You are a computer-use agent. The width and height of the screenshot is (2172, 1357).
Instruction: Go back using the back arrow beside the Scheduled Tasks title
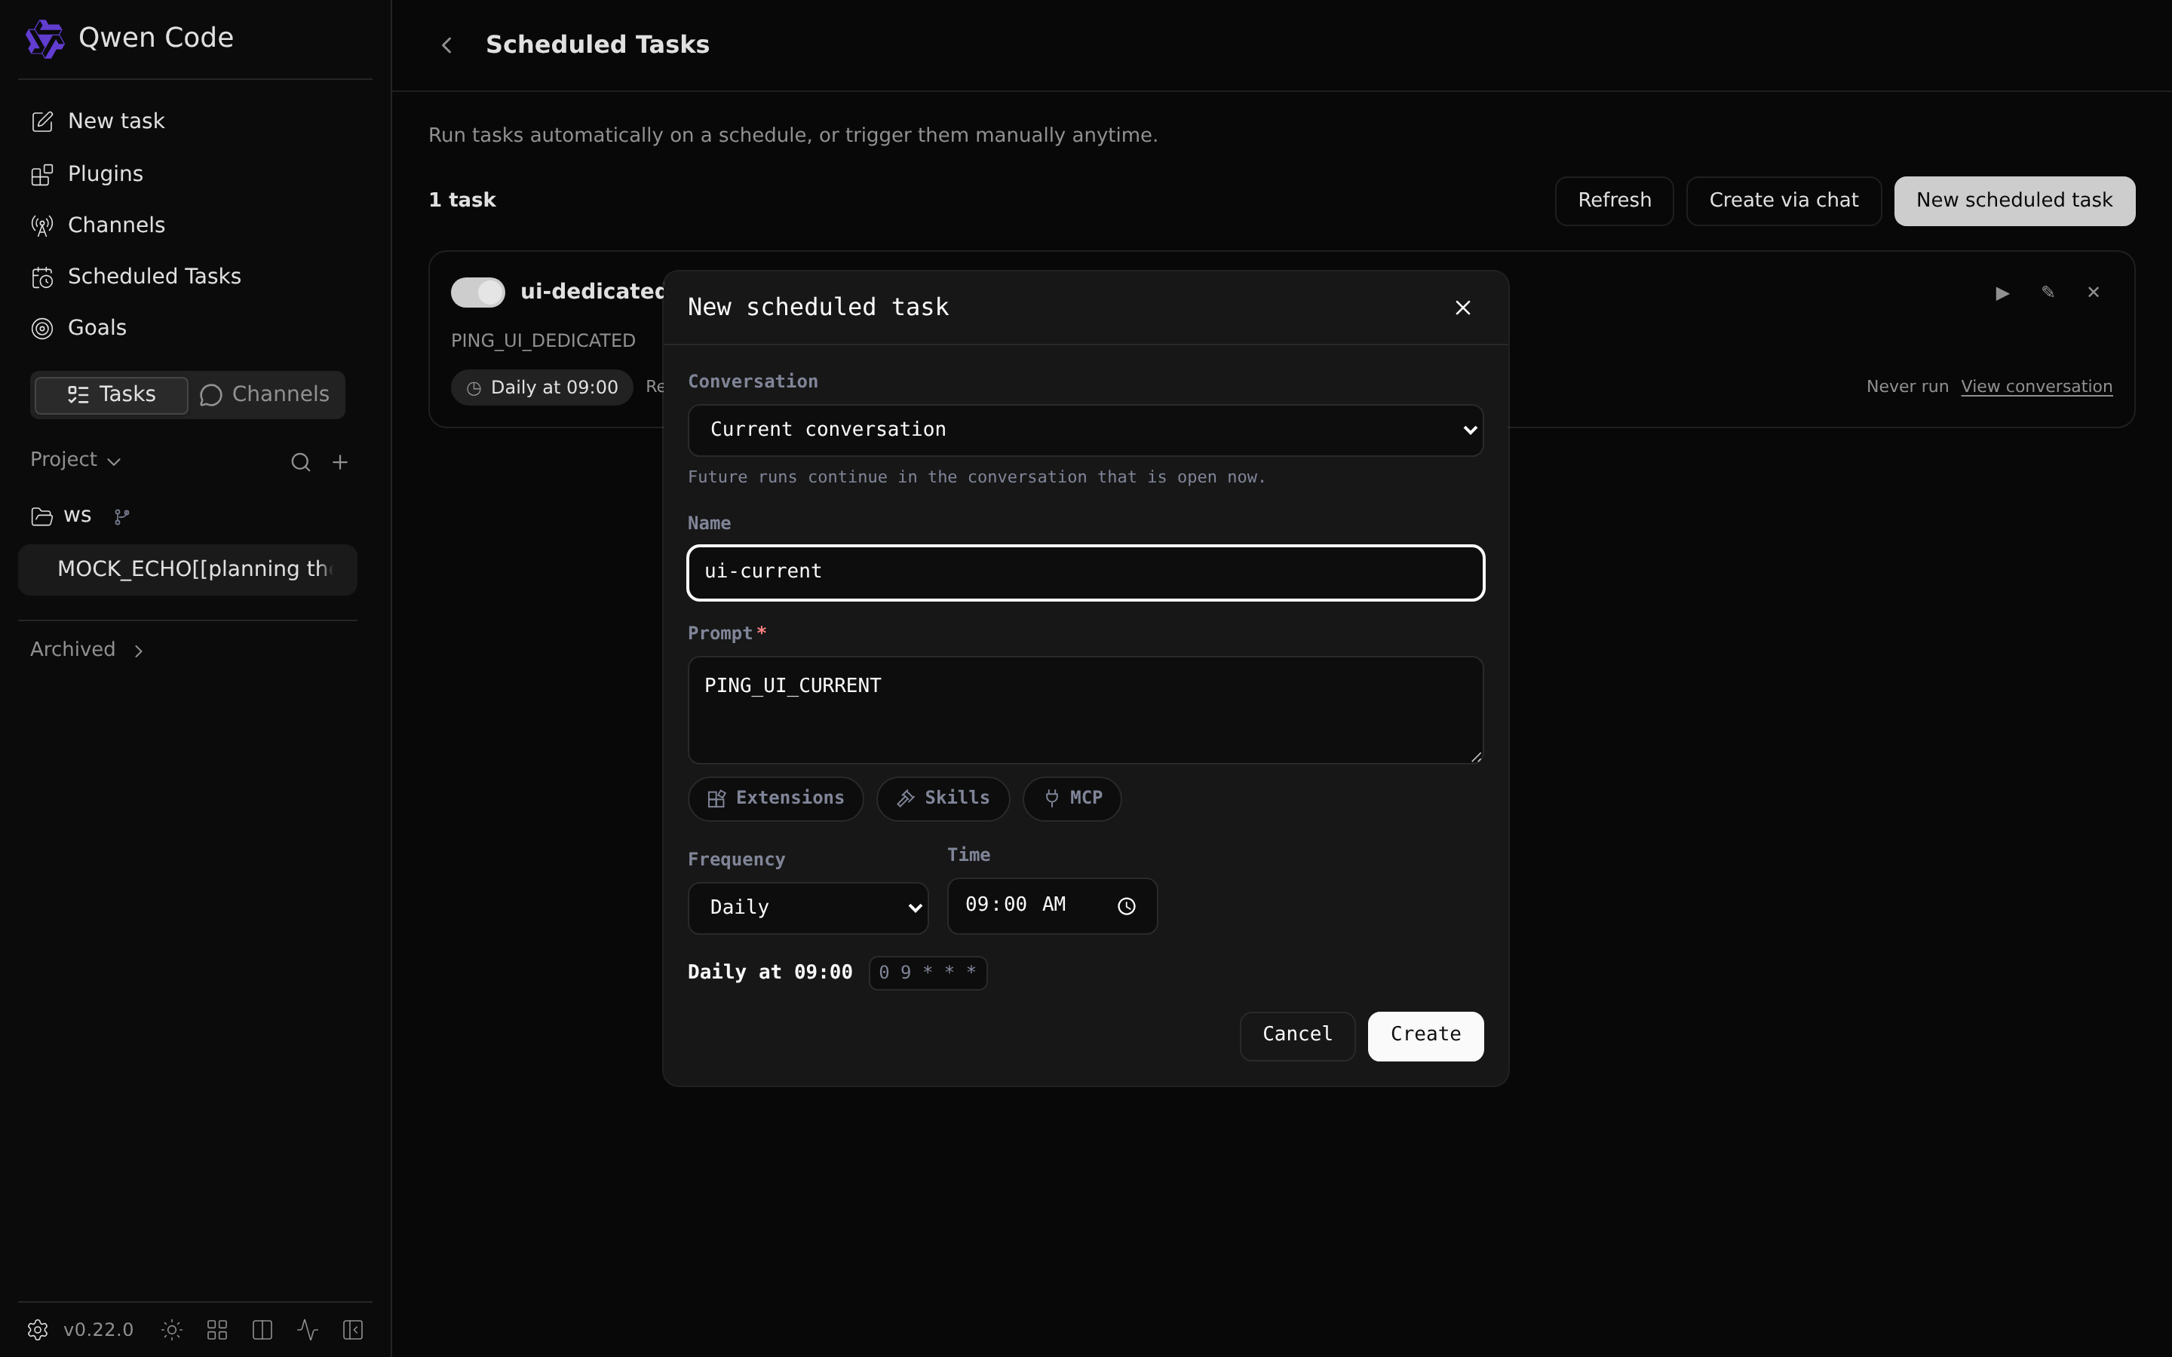[447, 45]
